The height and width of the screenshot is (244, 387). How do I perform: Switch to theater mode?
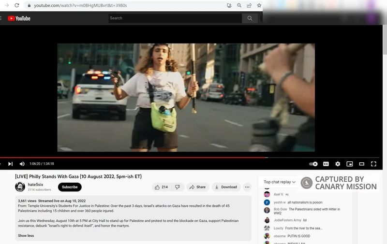click(361, 164)
